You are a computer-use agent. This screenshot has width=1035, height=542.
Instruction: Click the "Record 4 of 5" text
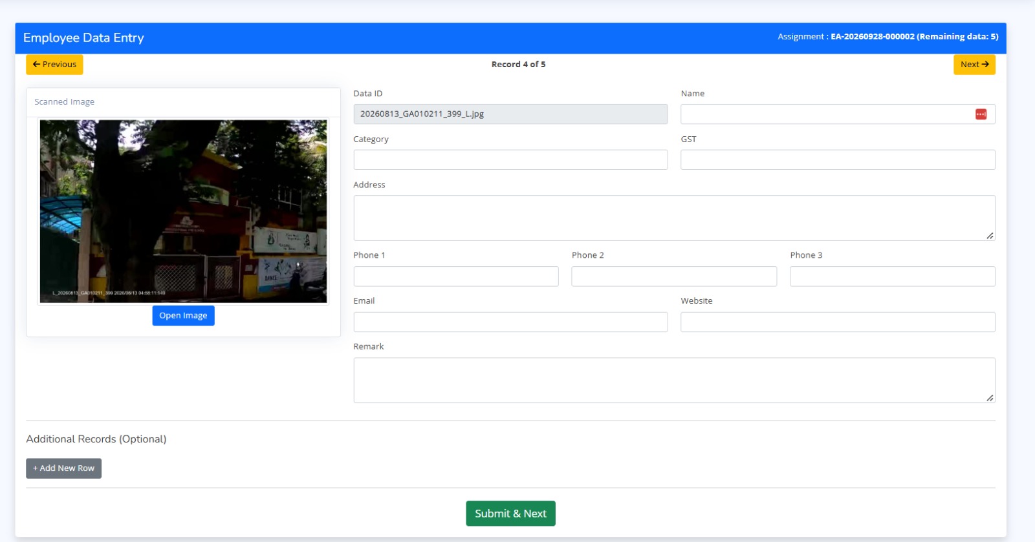click(518, 65)
